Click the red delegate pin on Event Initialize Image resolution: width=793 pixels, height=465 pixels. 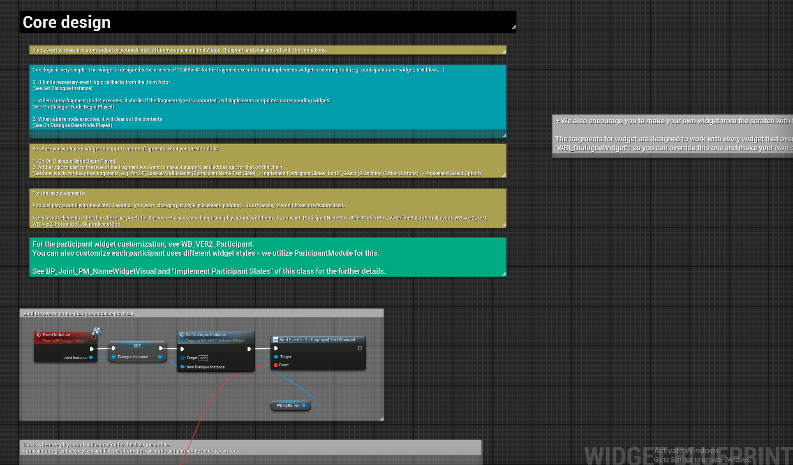pos(94,338)
